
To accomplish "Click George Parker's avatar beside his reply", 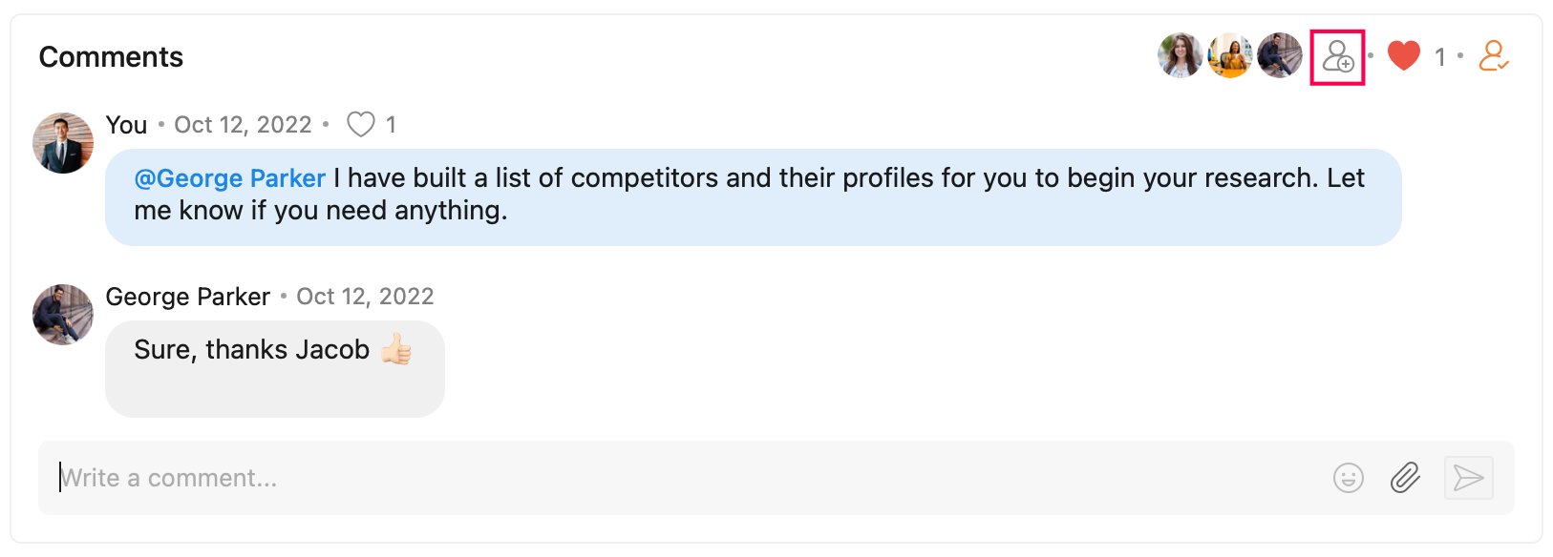I will [x=63, y=315].
